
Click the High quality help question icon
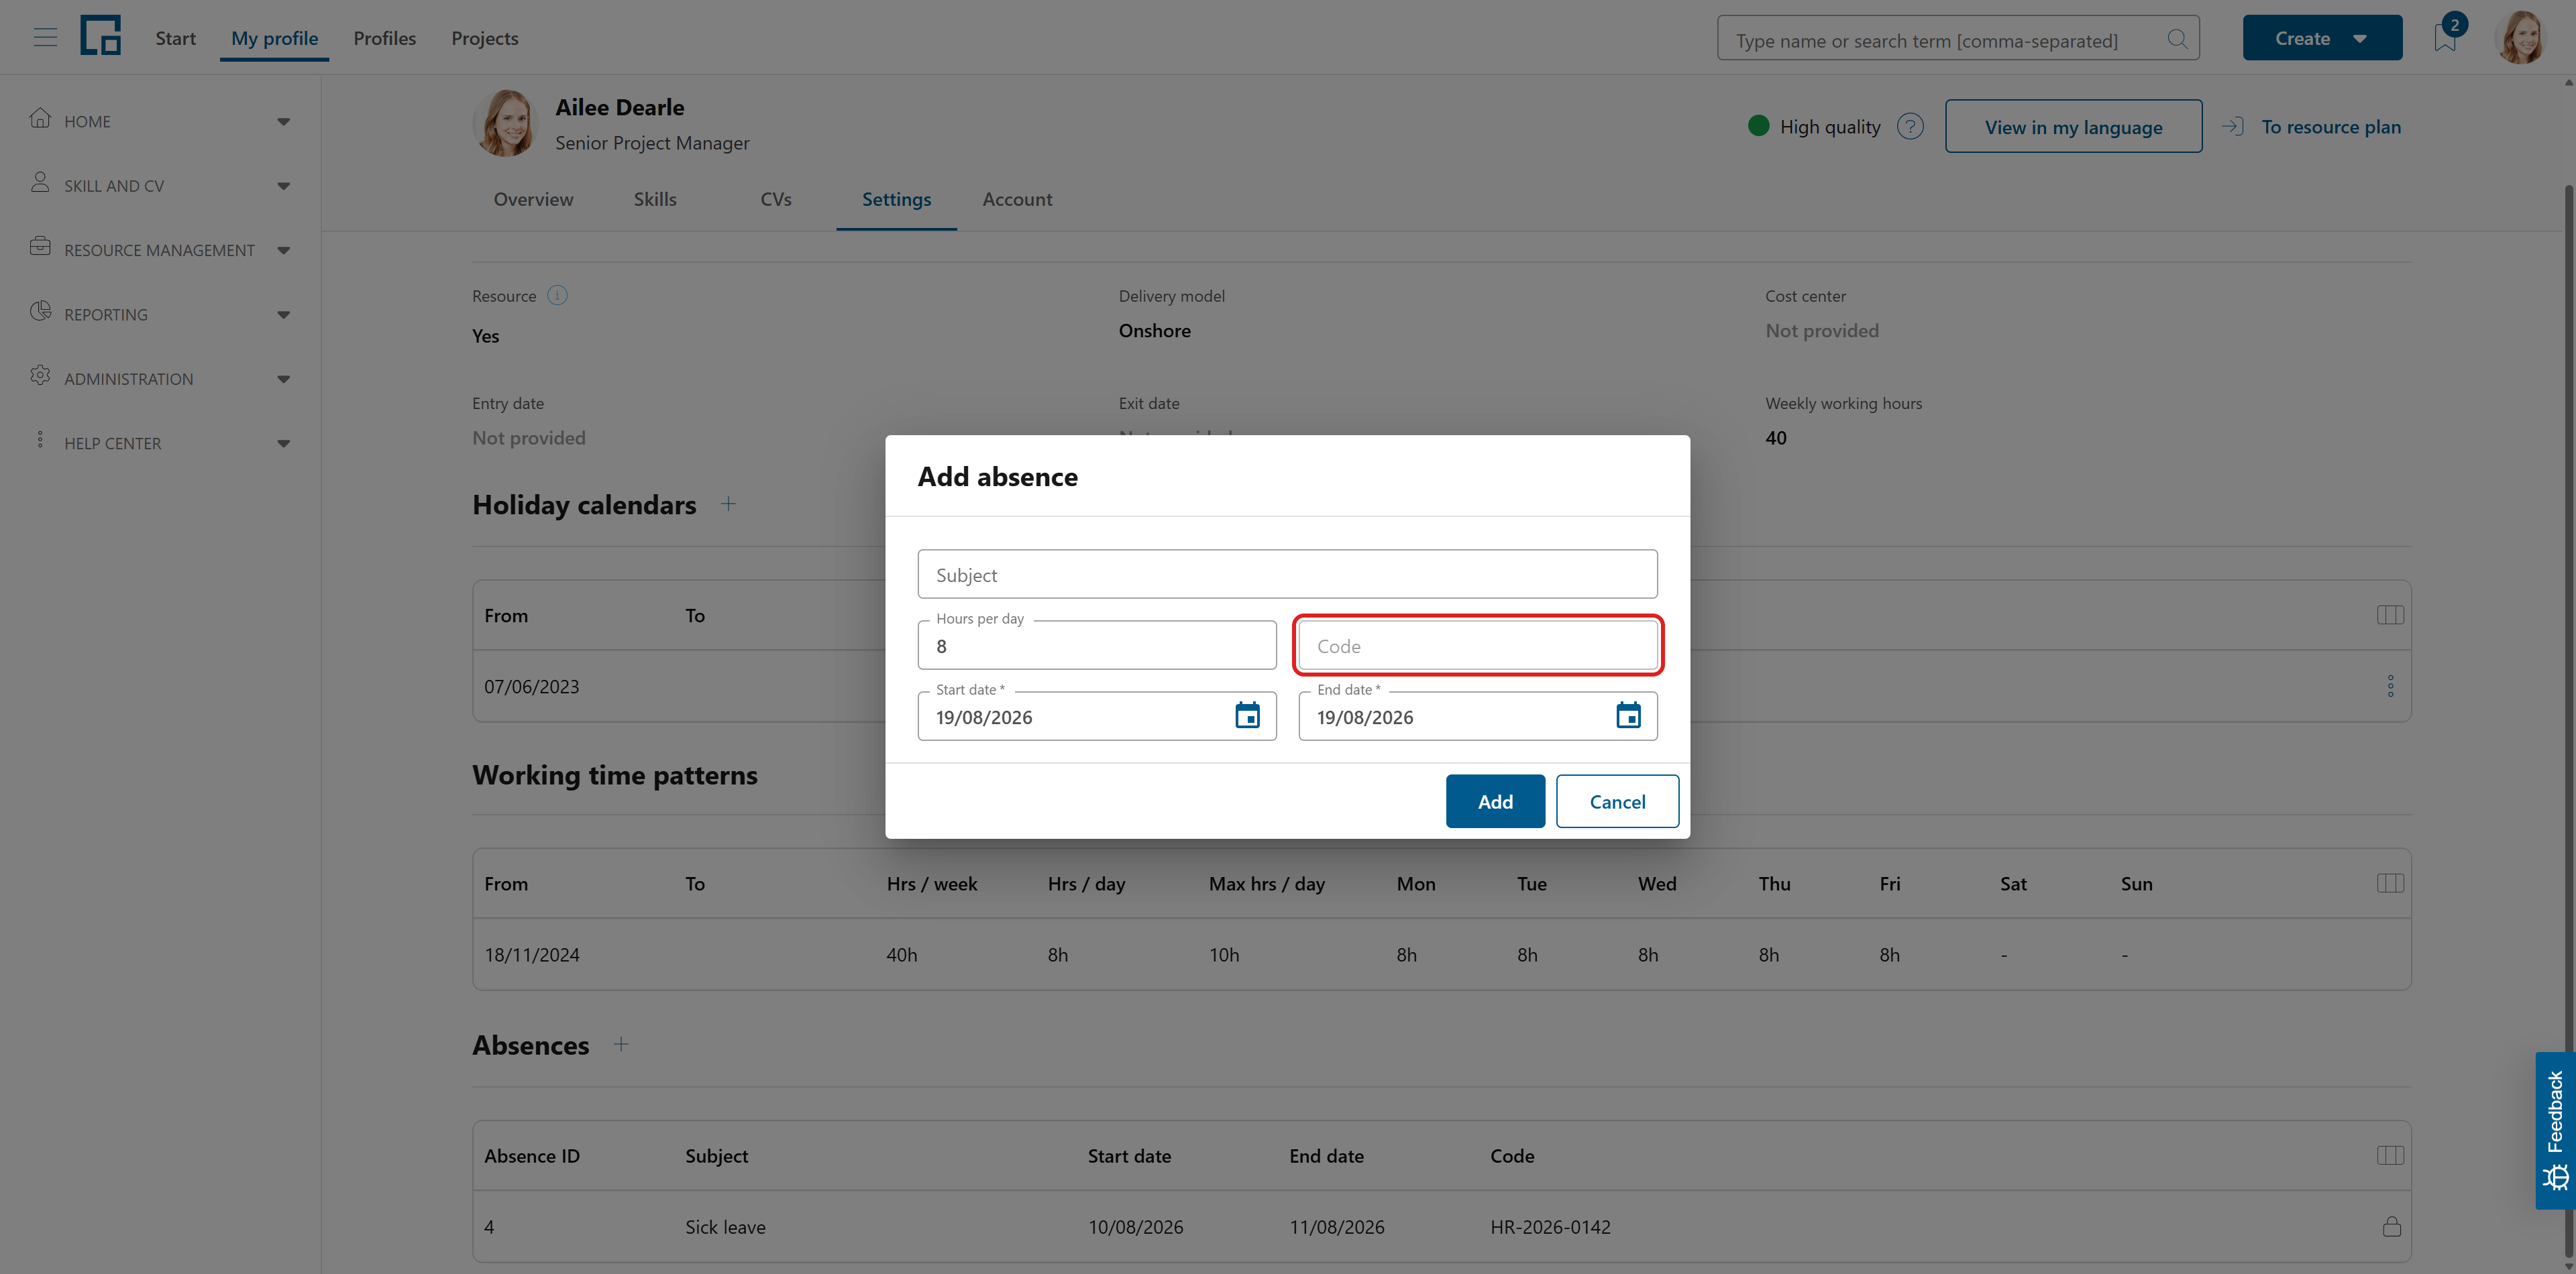click(x=1910, y=127)
